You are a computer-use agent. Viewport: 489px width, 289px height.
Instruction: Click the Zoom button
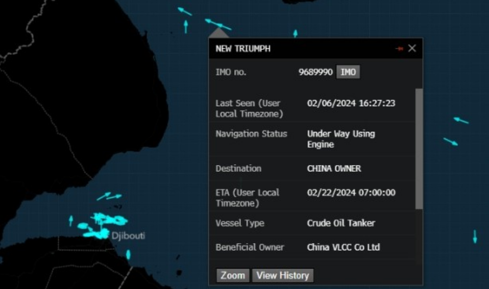click(x=233, y=275)
